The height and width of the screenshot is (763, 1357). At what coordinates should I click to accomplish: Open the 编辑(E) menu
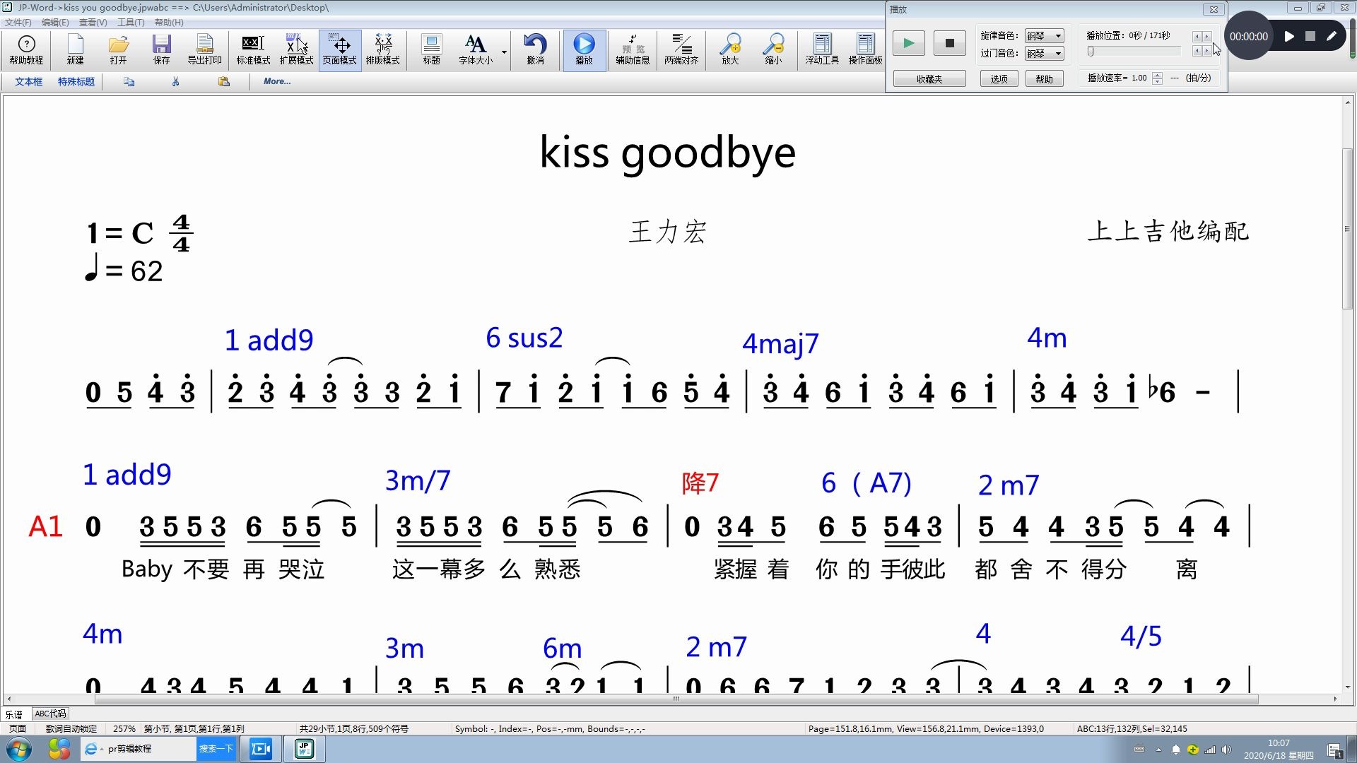pos(55,23)
